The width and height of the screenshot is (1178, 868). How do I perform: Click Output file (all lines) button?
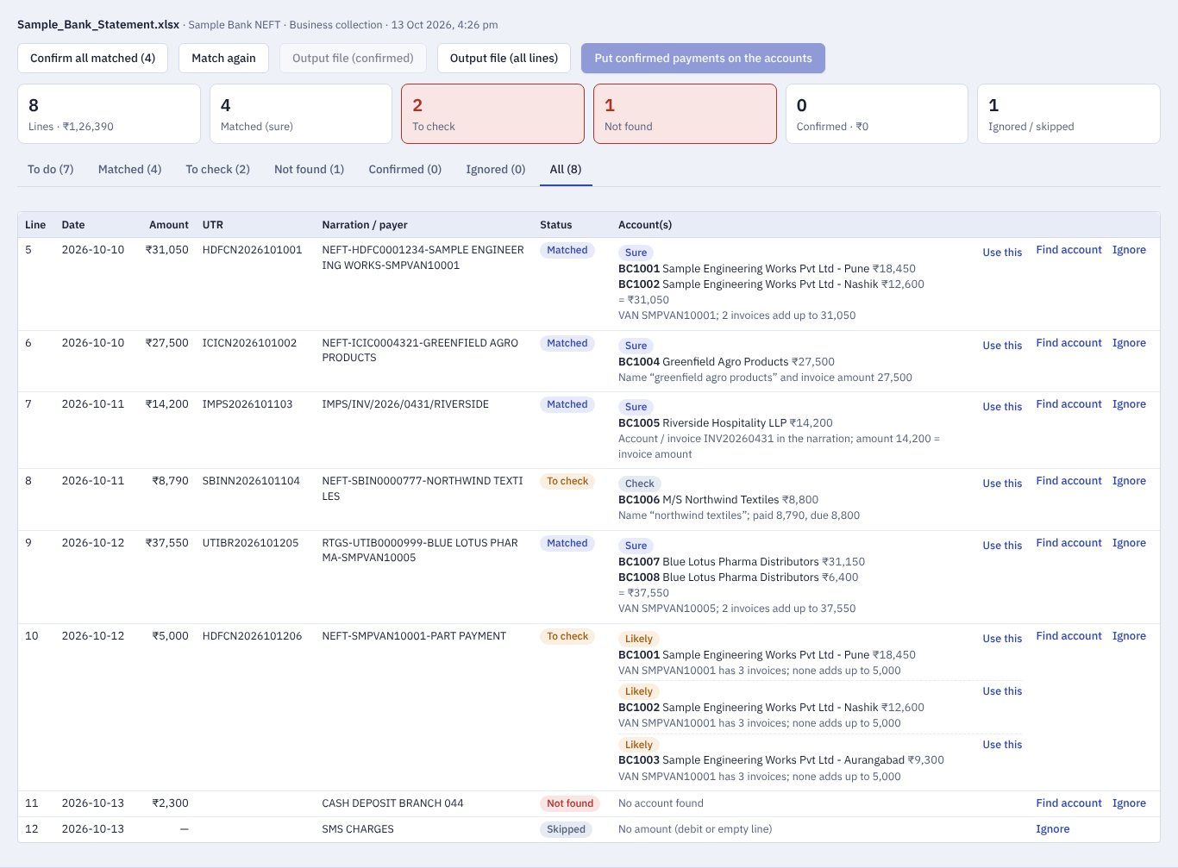coord(504,58)
